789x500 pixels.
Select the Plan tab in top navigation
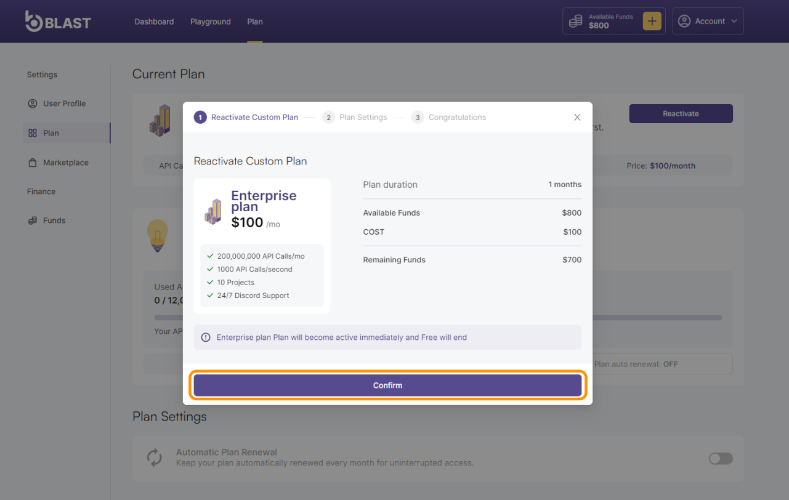(x=255, y=22)
